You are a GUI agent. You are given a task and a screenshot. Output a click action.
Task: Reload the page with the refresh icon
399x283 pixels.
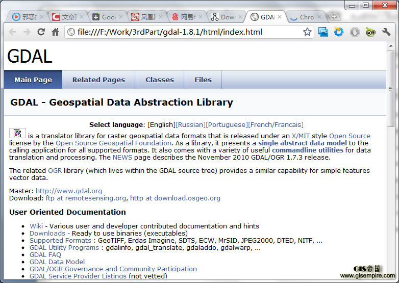41,32
